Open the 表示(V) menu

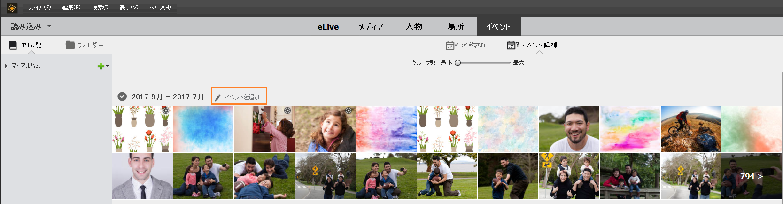129,8
